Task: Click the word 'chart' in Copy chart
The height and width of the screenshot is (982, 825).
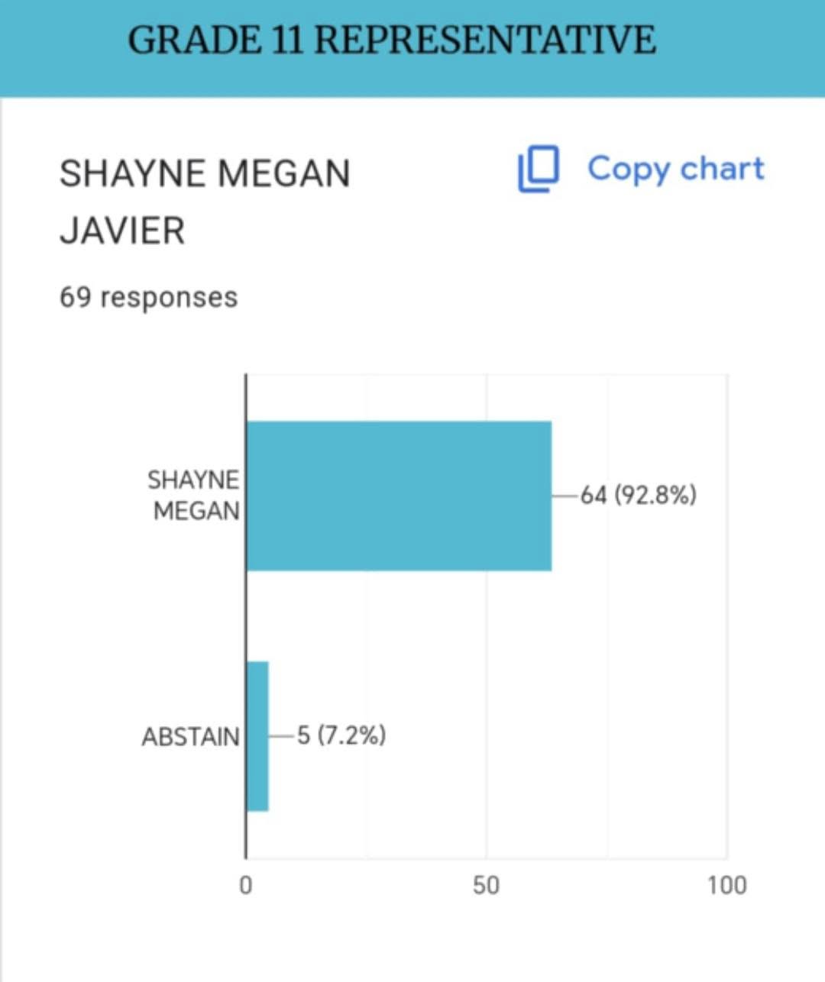Action: click(x=722, y=169)
